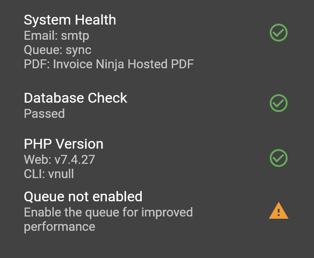The height and width of the screenshot is (258, 314).
Task: Select the v7.4.27 version number
Action: 75,159
